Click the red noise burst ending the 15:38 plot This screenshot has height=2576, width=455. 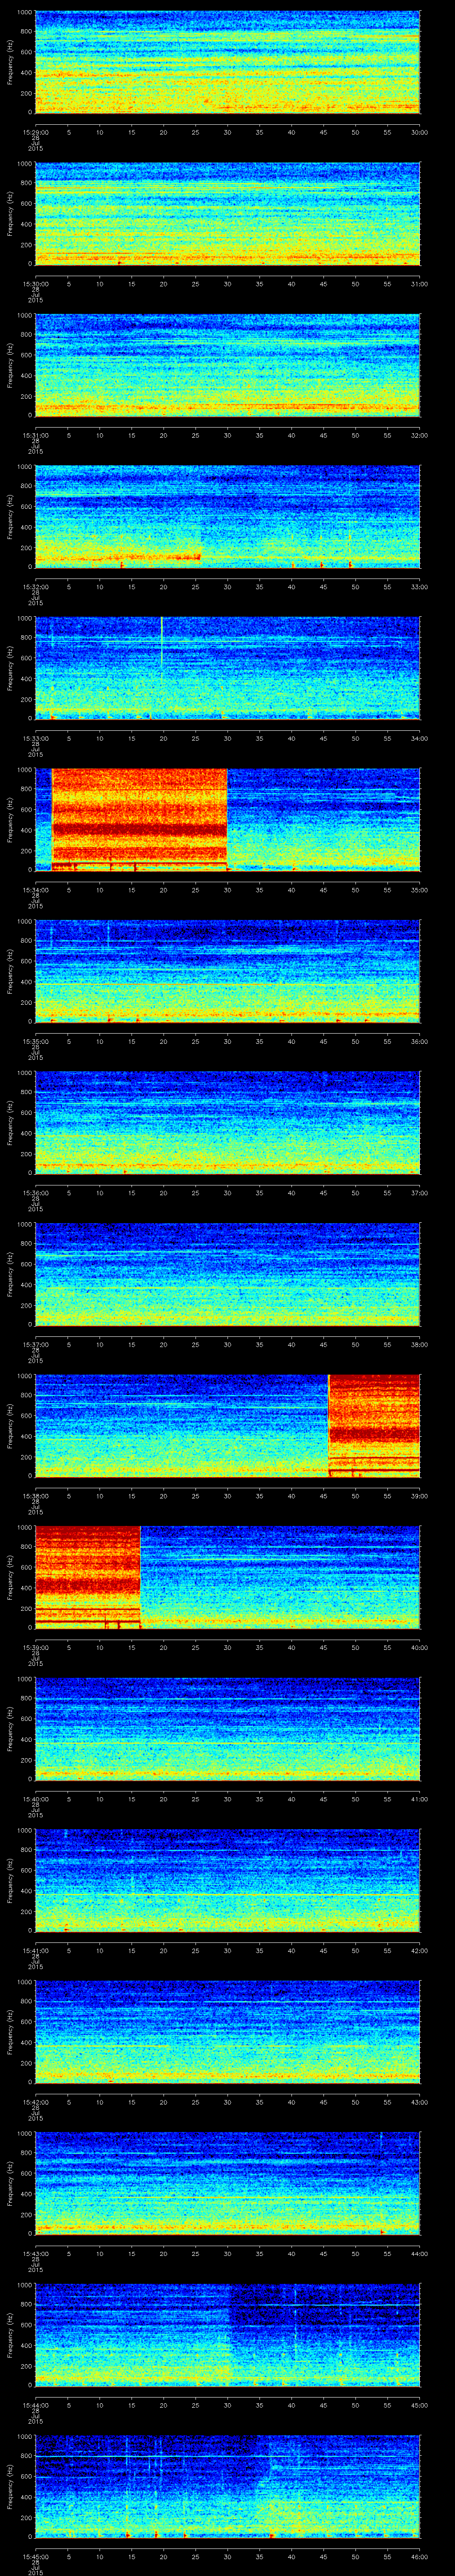(x=374, y=1425)
